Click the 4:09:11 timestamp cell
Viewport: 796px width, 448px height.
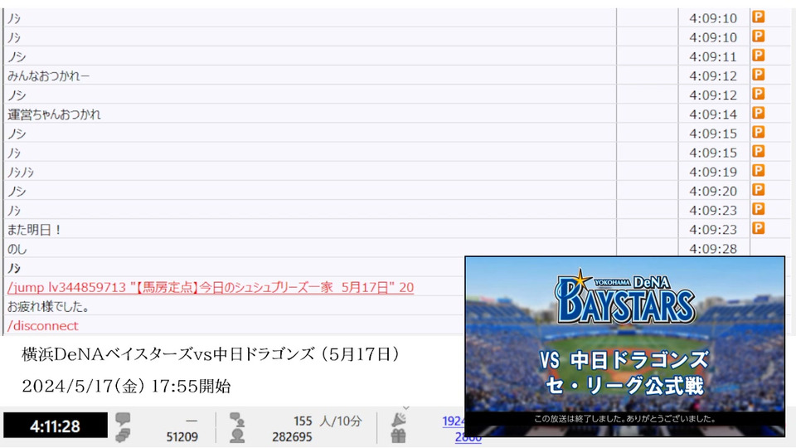click(713, 56)
